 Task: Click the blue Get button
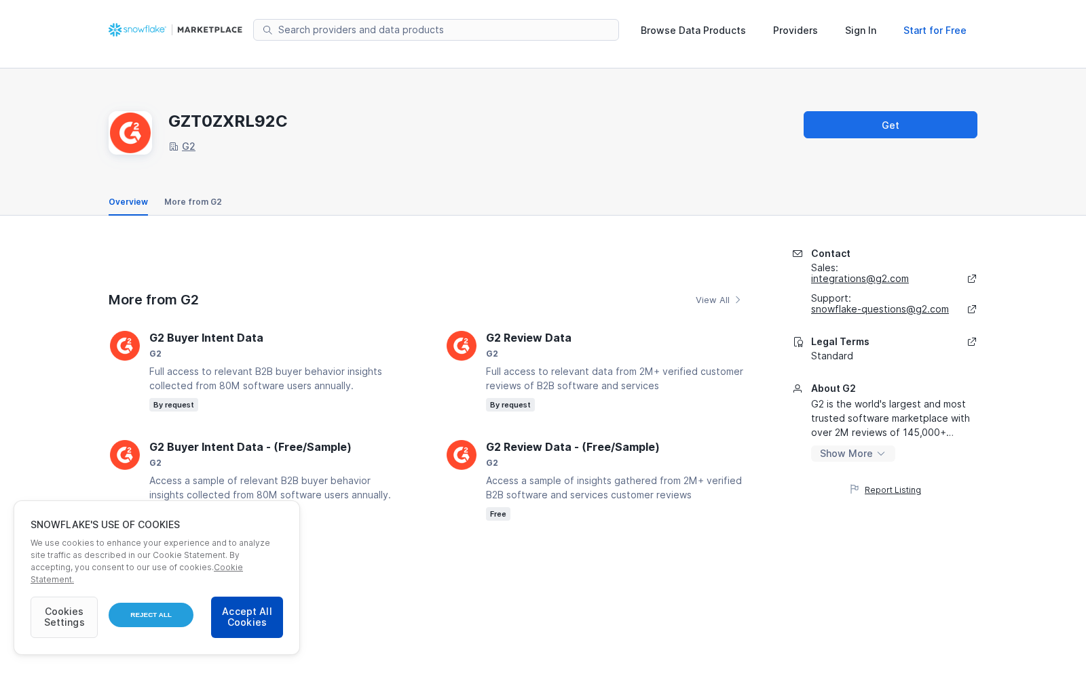[891, 125]
